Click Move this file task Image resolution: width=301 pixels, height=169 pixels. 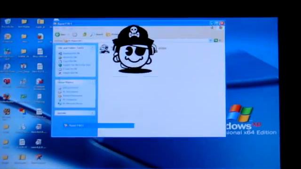(68, 57)
